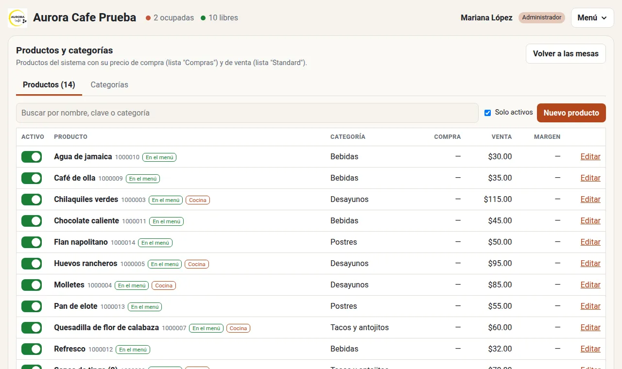
Task: Switch off Chocolate caliente product
Action: 32,221
